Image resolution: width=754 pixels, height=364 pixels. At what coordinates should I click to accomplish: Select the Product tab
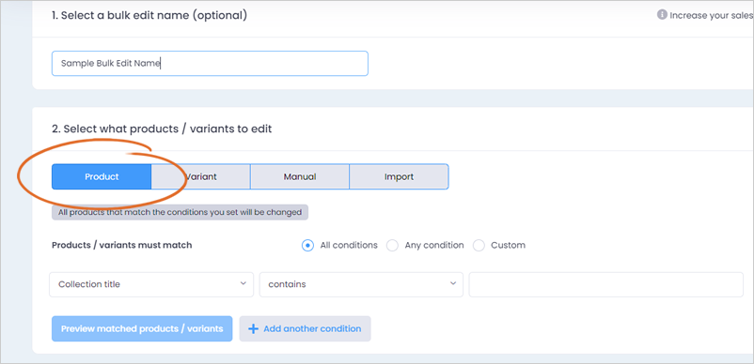[x=102, y=177]
